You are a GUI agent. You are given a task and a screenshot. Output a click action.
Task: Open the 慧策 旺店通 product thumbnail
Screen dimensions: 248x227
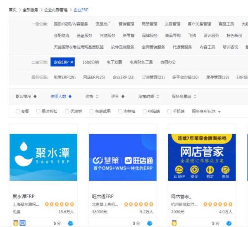(123, 157)
